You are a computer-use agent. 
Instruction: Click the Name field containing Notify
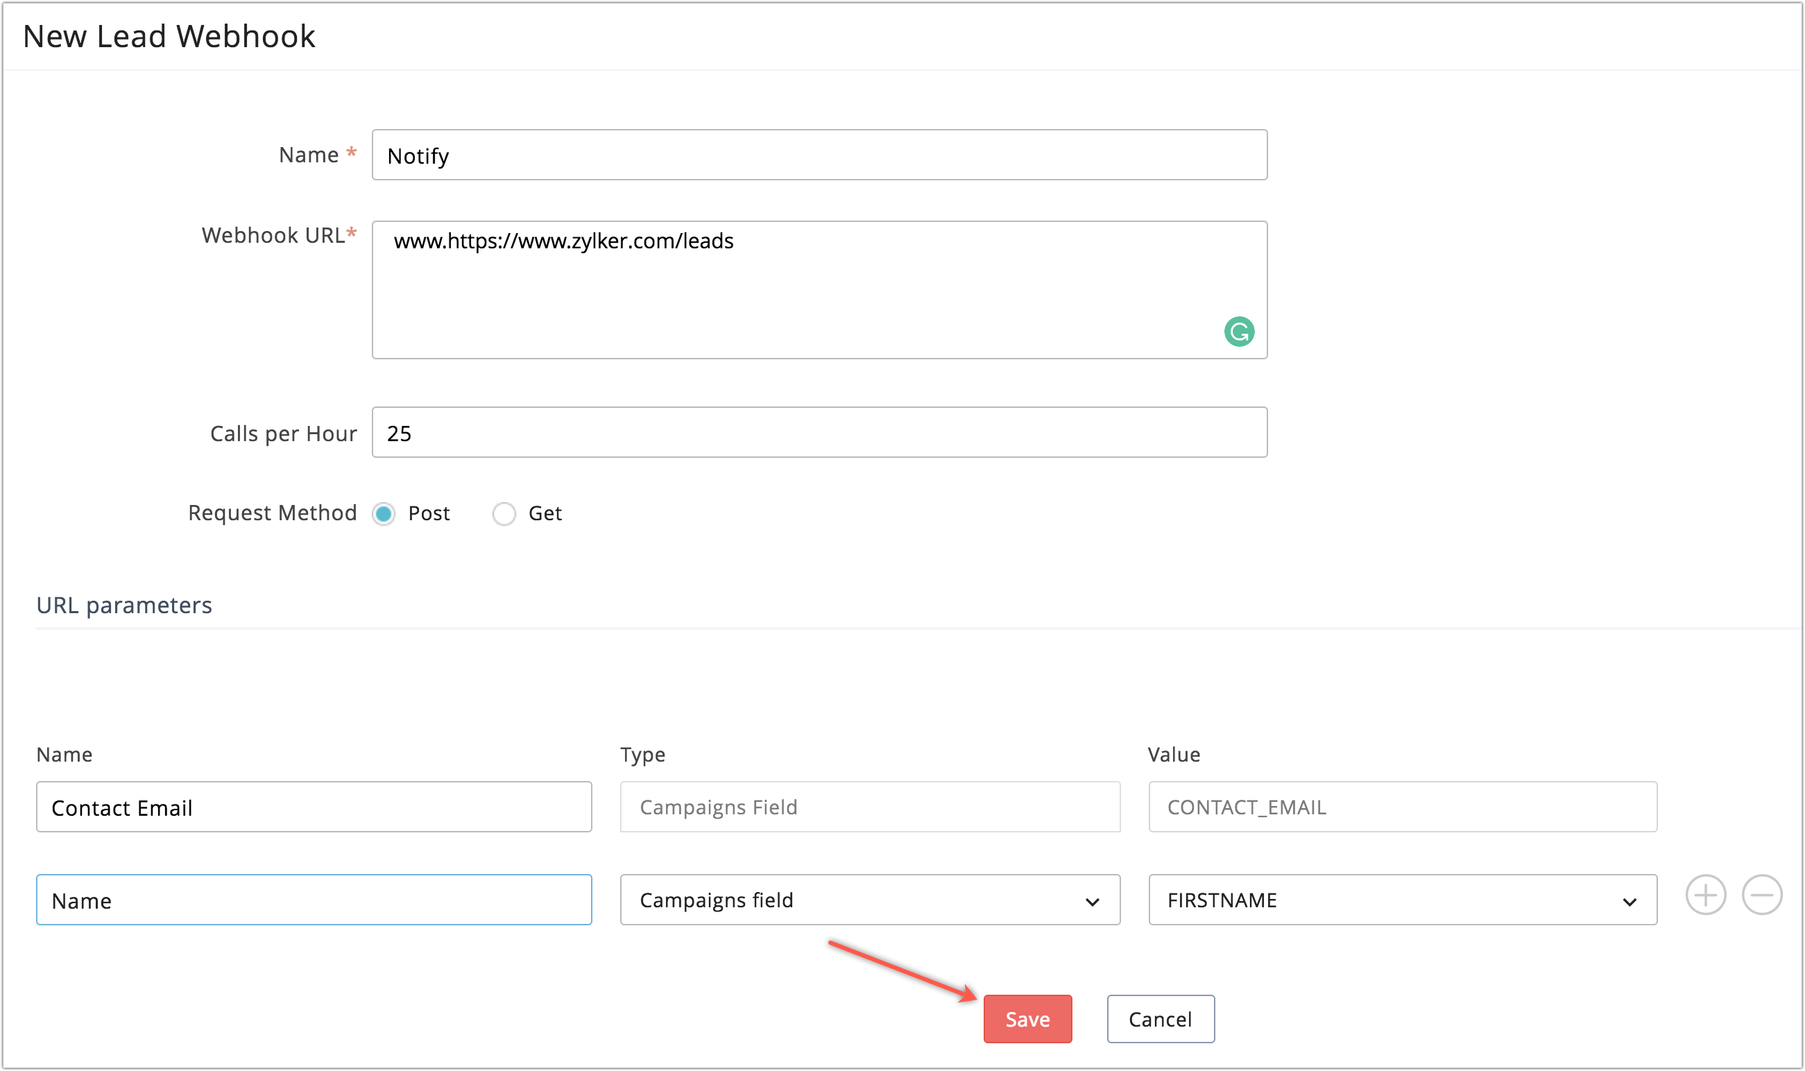(819, 155)
